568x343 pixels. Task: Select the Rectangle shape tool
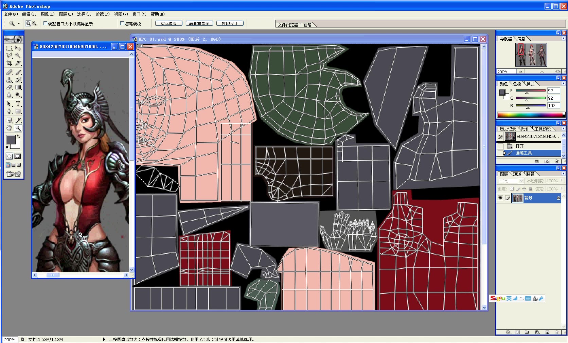tap(18, 111)
